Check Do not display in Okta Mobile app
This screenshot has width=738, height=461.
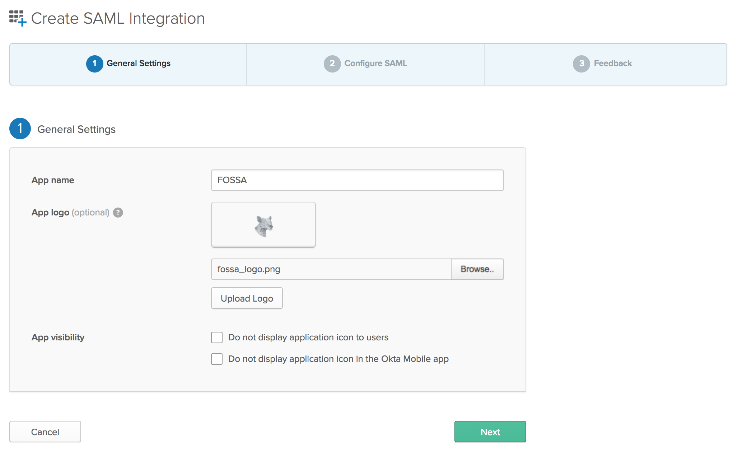coord(217,359)
